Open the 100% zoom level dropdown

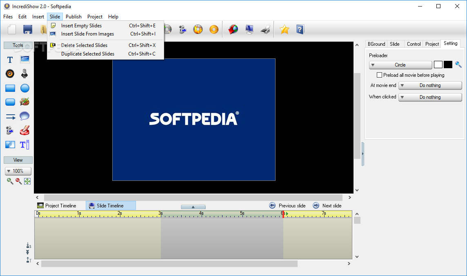point(18,171)
